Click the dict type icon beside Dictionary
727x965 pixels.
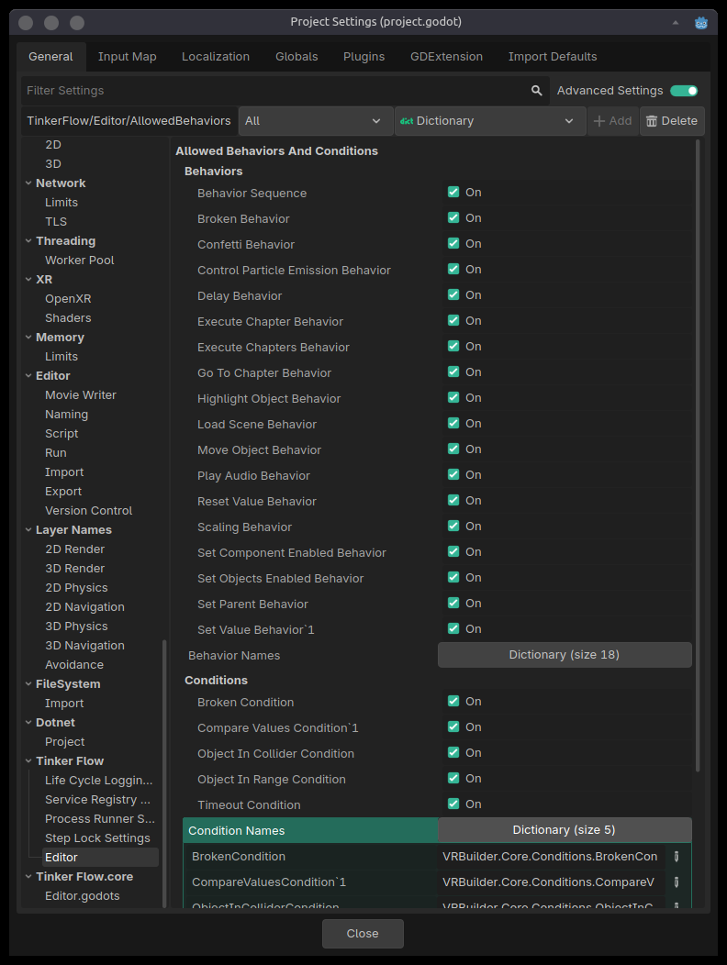tap(407, 121)
